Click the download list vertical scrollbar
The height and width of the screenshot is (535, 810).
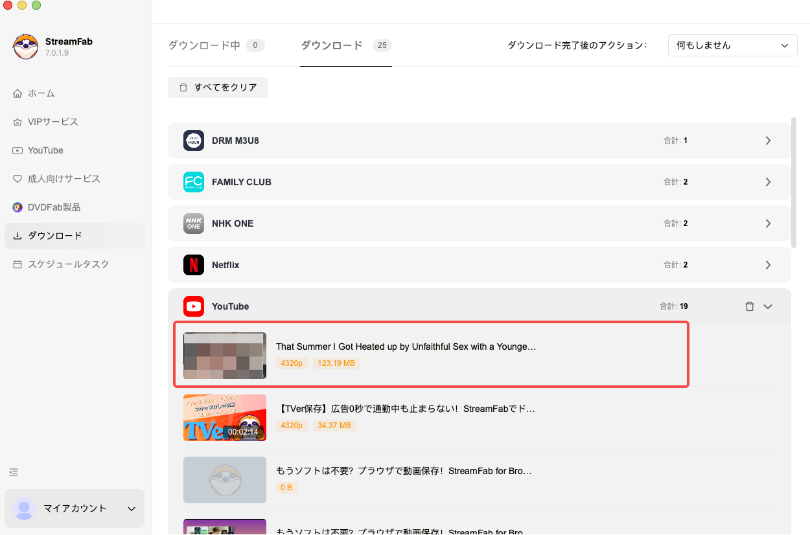coord(794,182)
